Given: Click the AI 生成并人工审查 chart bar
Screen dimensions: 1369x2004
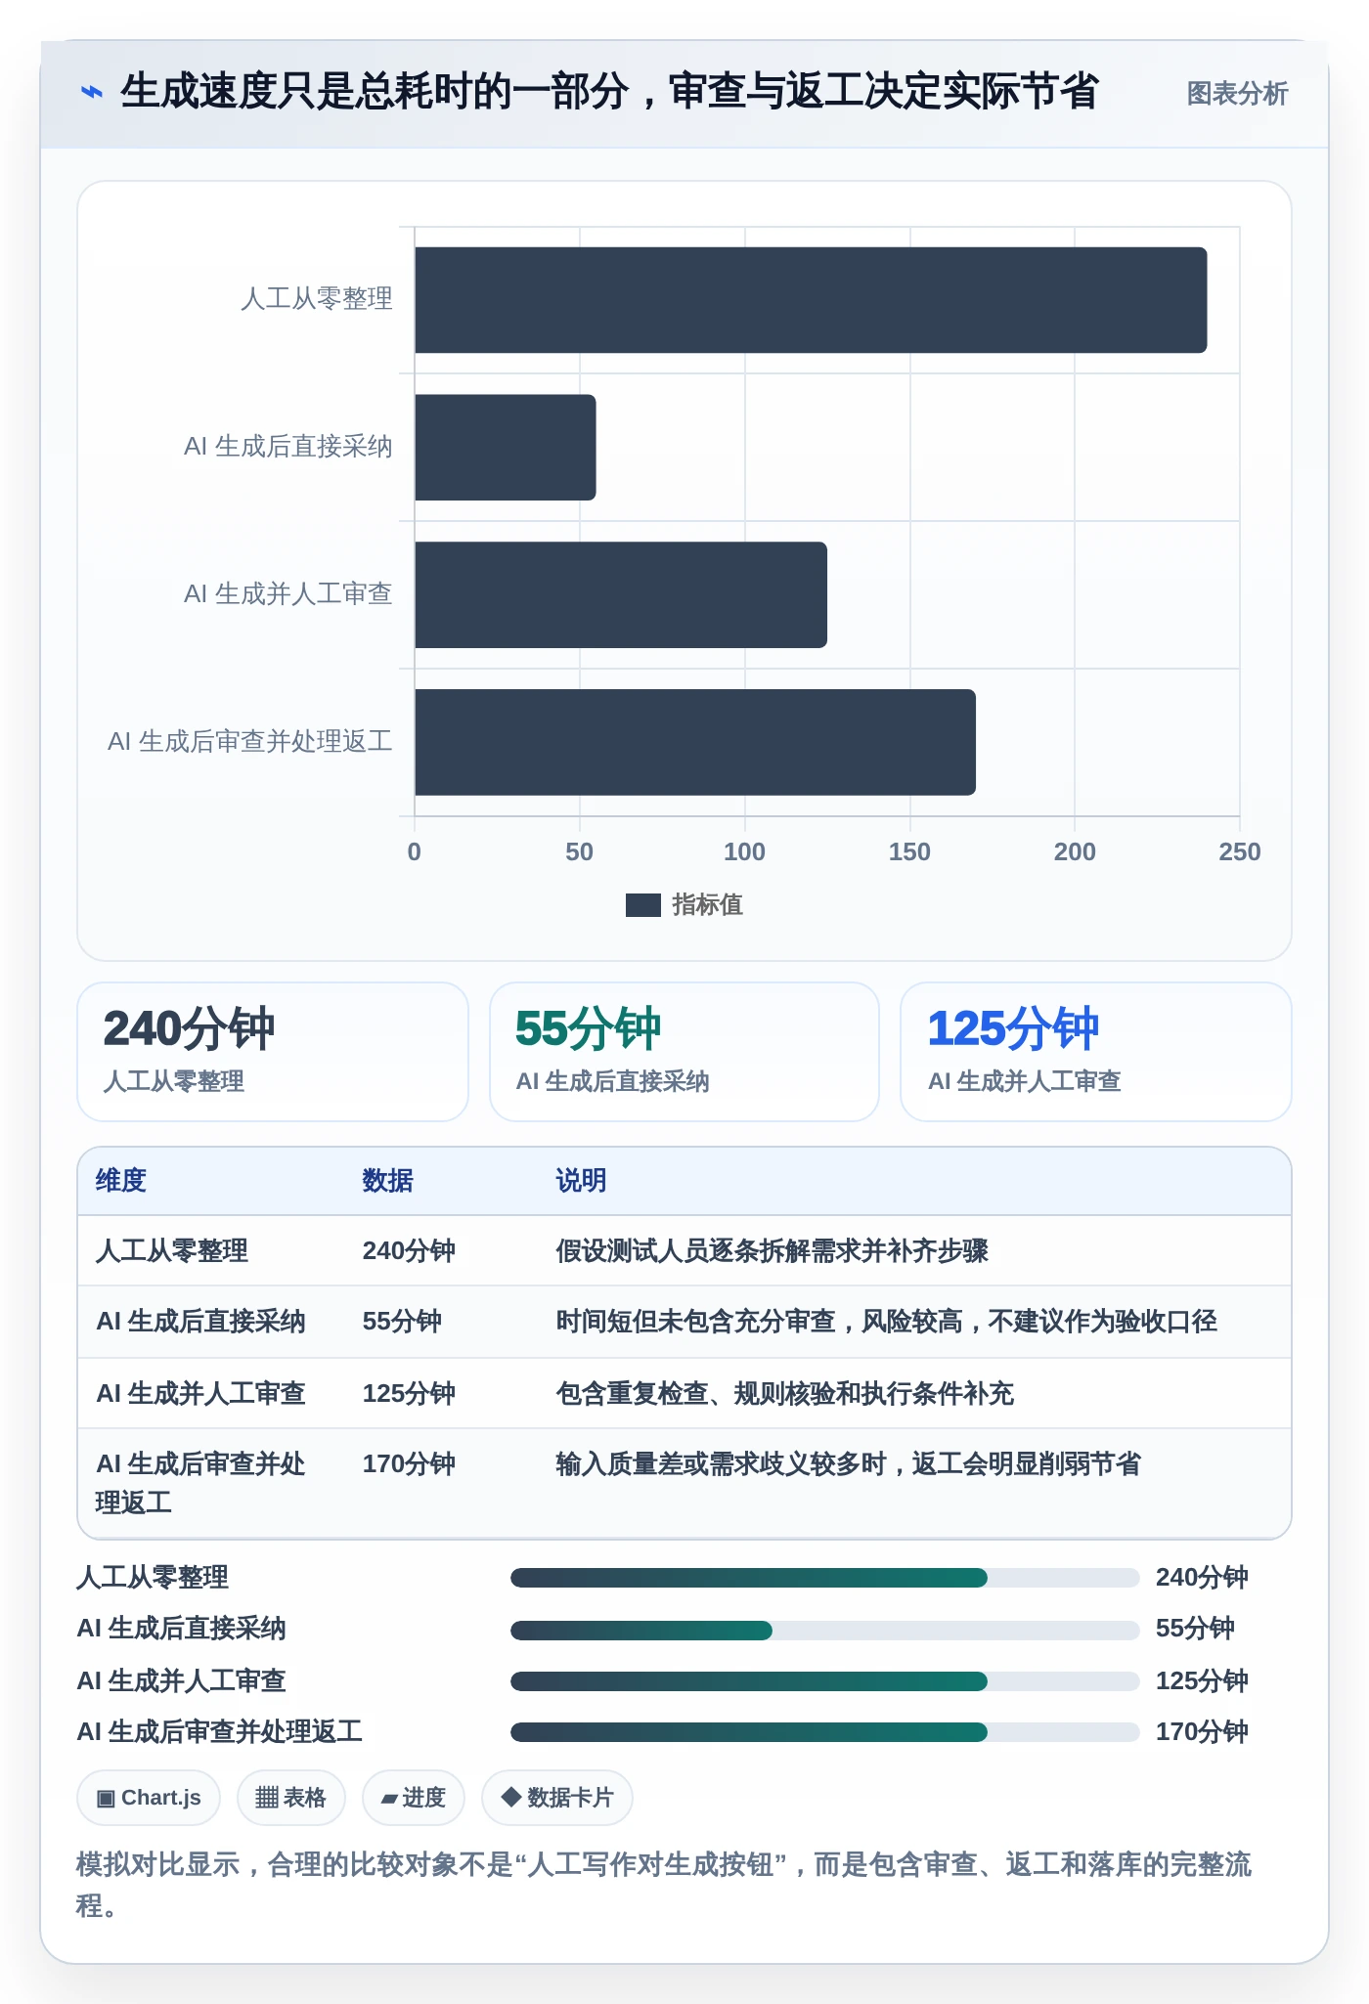Looking at the screenshot, I should [x=621, y=595].
